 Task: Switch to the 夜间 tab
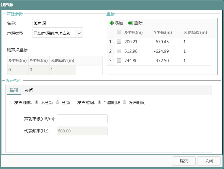coord(29,90)
